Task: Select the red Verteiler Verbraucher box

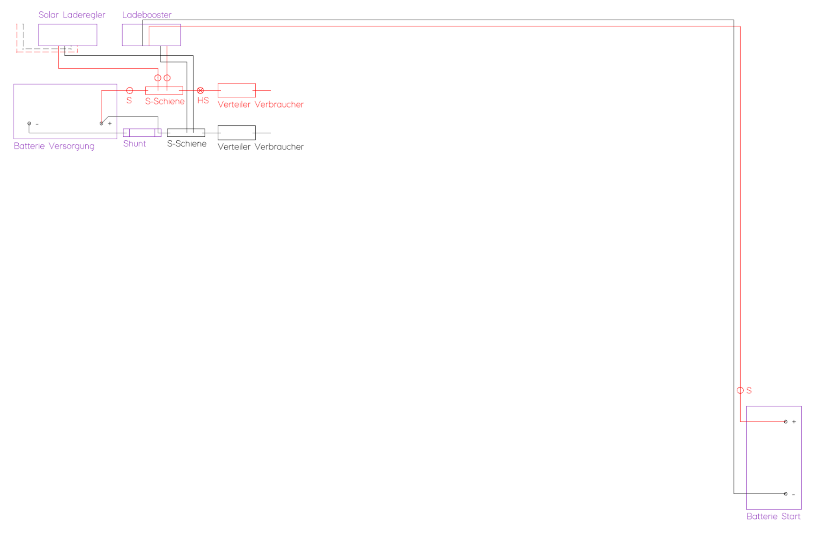Action: click(236, 90)
